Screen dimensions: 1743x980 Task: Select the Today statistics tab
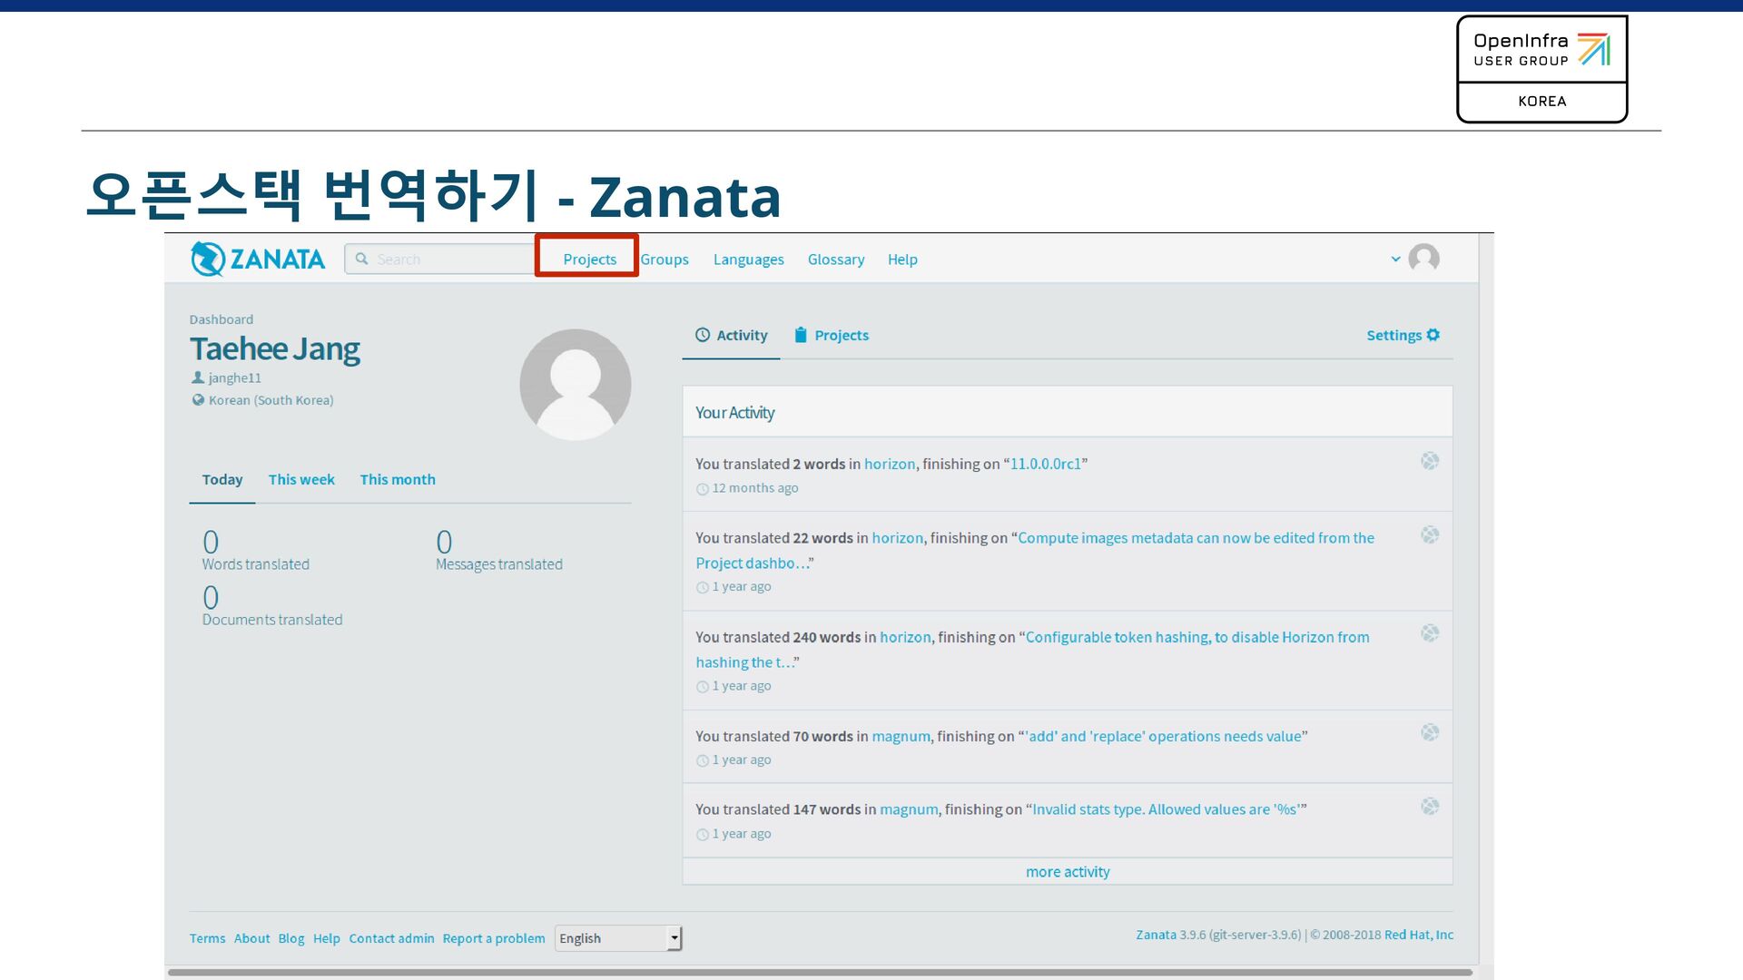coord(222,480)
